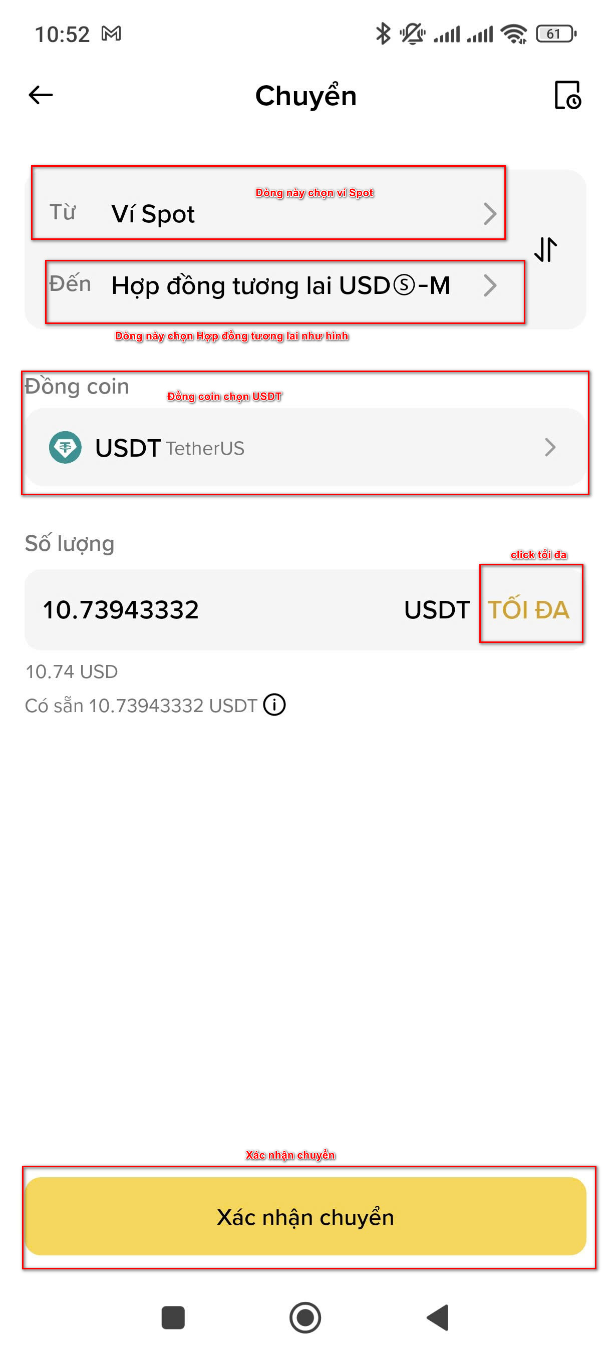Tap the TỐI ĐA max button
Viewport: 611px width, 1358px height.
coord(528,610)
